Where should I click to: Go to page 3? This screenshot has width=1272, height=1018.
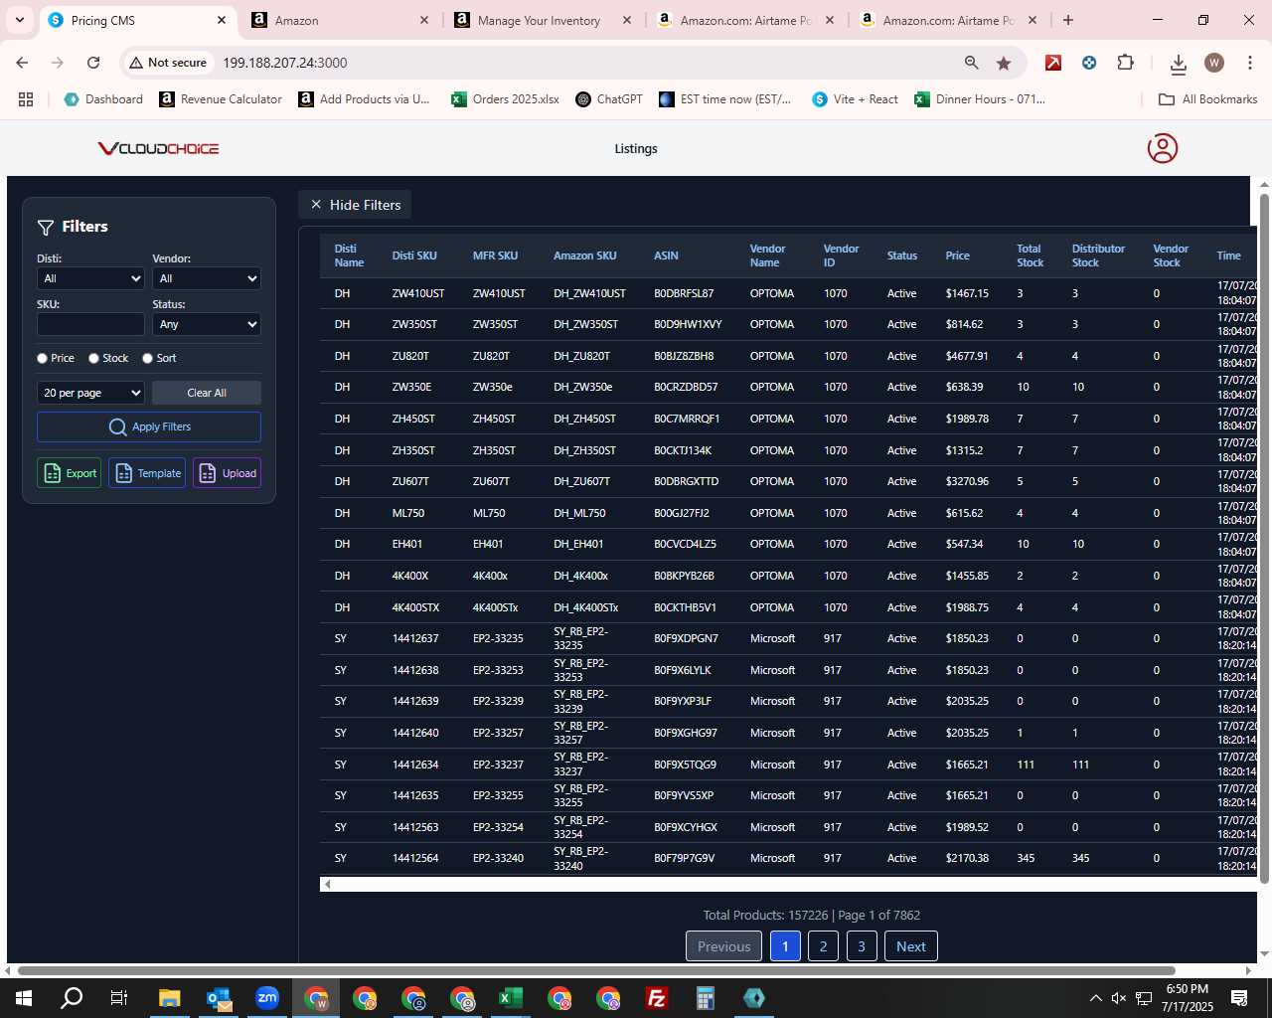862,946
